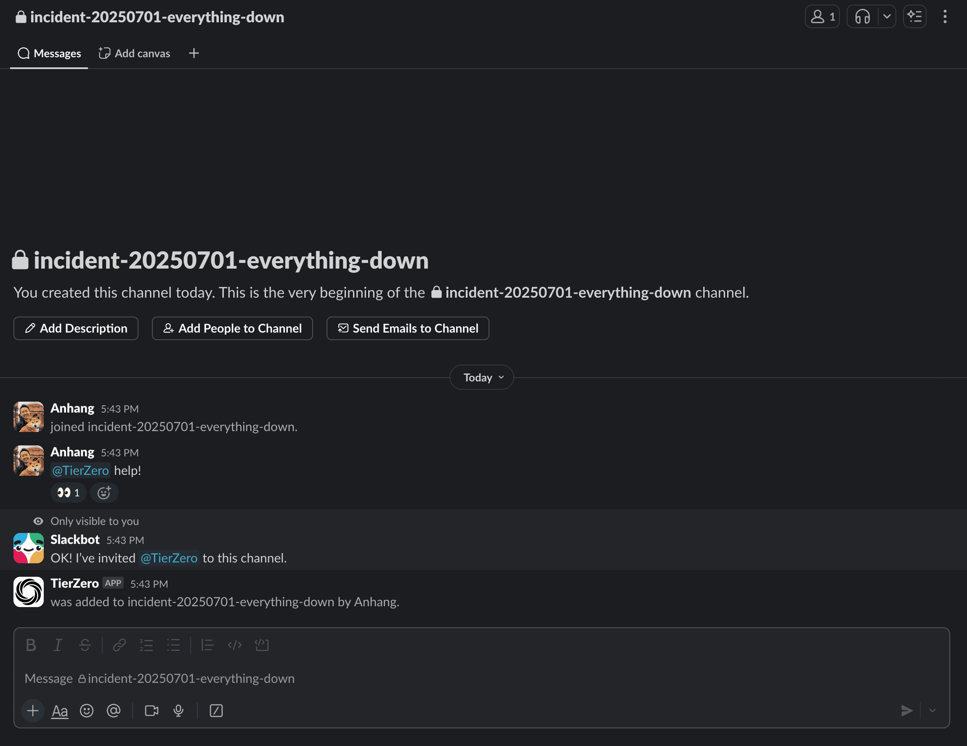Toggle the eyes emoji reaction
Viewport: 967px width, 746px height.
tap(68, 493)
